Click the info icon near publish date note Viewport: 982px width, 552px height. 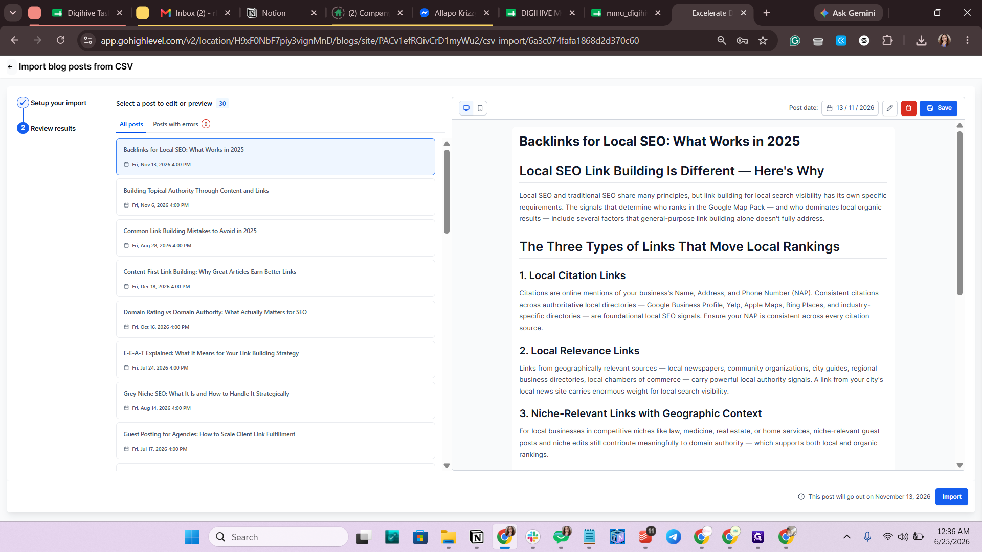coord(801,497)
